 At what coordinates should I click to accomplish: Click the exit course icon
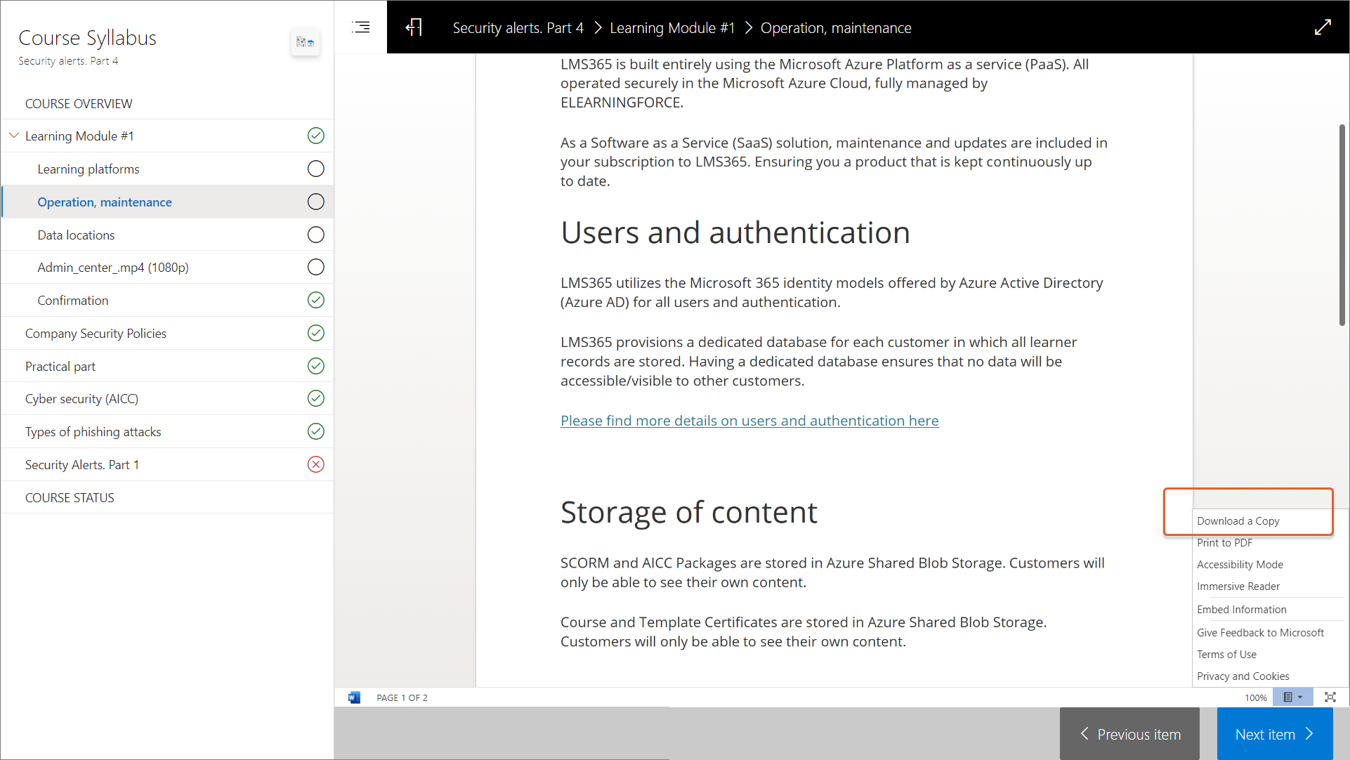(414, 27)
